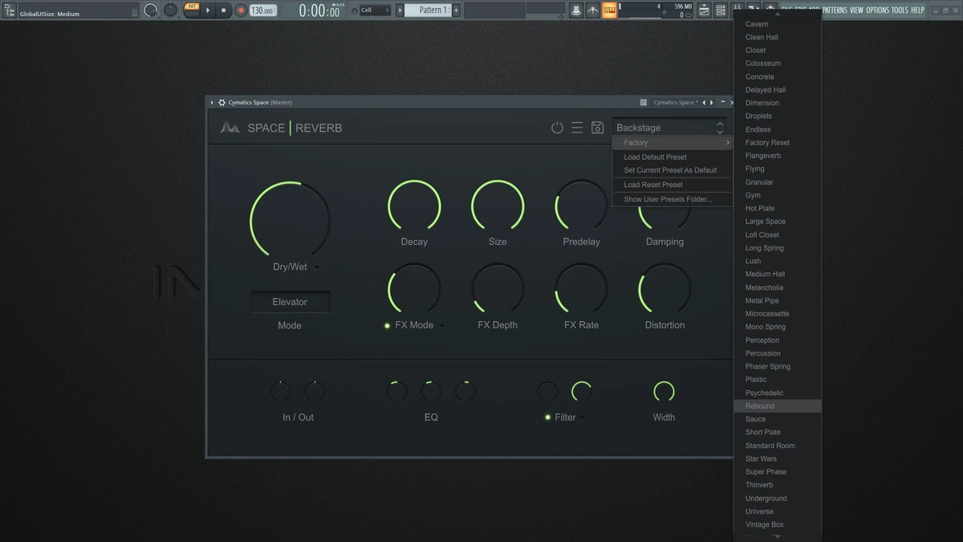963x542 pixels.
Task: Toggle the small dot next to Dry/Wet
Action: coord(316,267)
